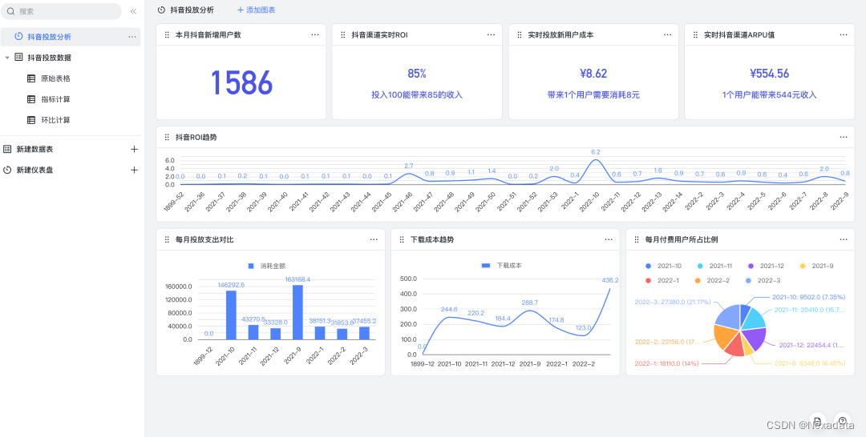
Task: Toggle 2022-1 legend entry in pie chart
Action: 662,280
